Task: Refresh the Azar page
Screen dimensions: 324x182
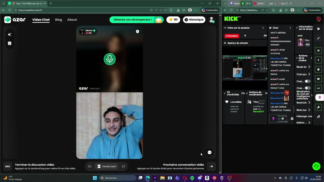Action: (x=10, y=10)
